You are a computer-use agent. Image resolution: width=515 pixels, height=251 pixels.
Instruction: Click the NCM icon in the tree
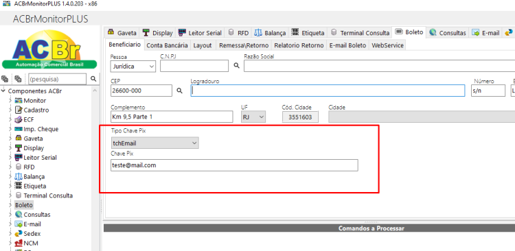coord(19,243)
